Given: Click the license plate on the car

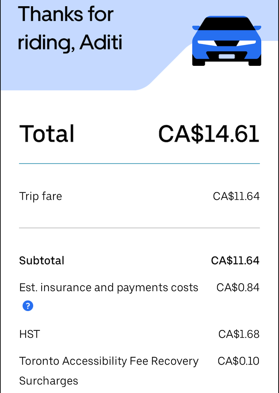Looking at the screenshot, I should pos(227,56).
